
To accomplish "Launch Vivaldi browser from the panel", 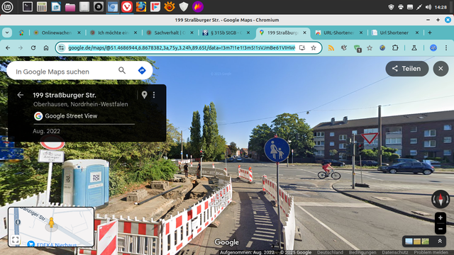I will [127, 6].
